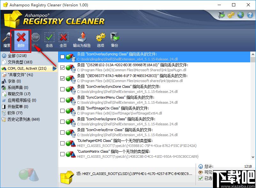This screenshot has height=188, width=256.
Task: Open the globe web icon top right
Action: pos(241,15)
